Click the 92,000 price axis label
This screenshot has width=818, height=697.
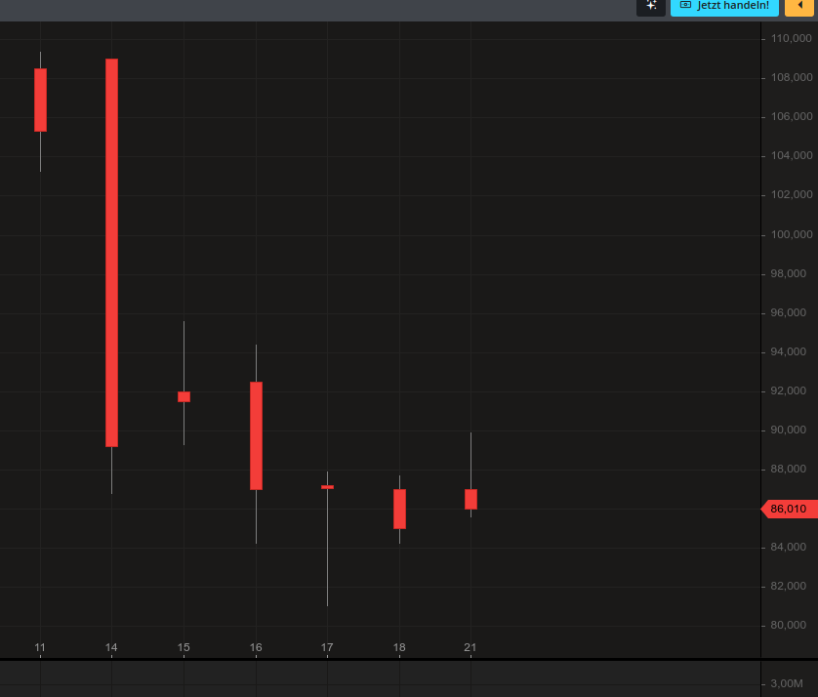click(x=791, y=390)
